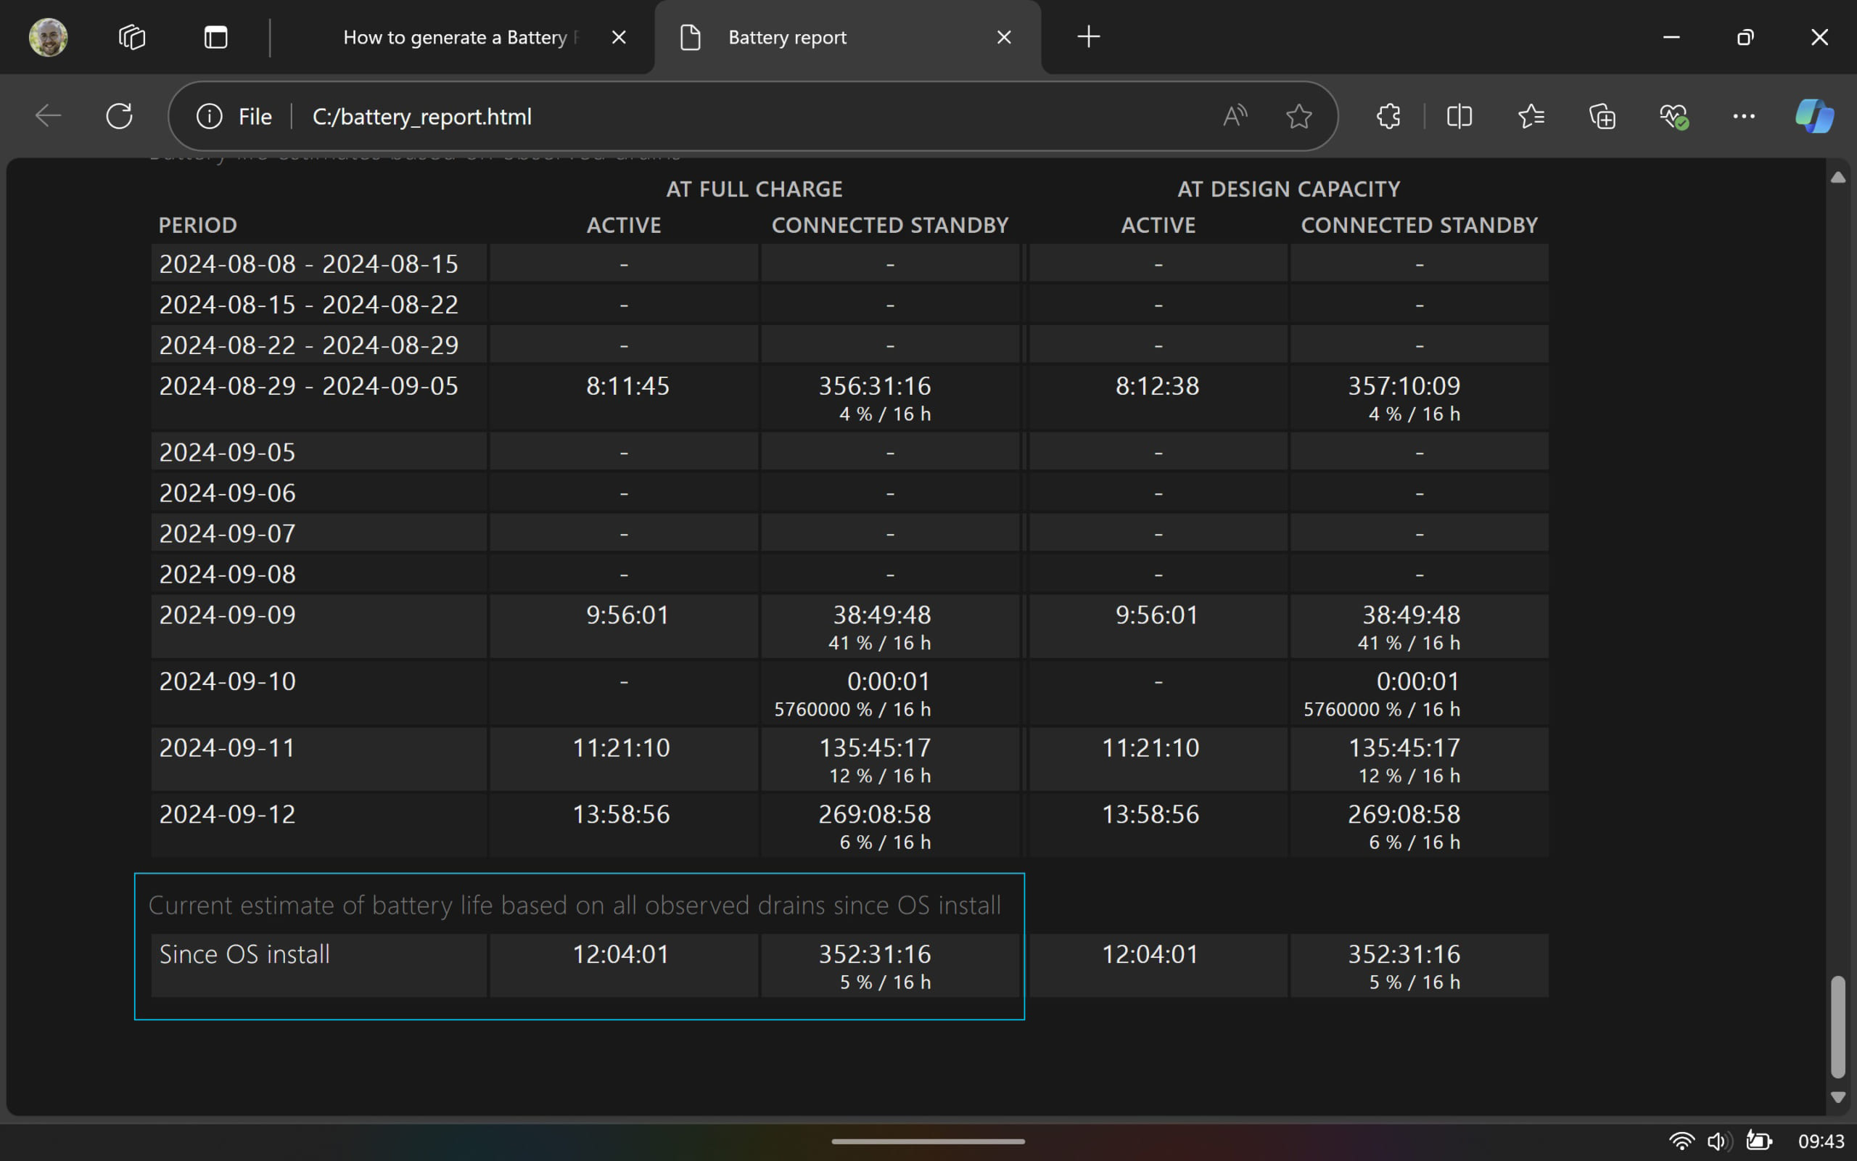Viewport: 1857px width, 1161px height.
Task: Toggle Split screen view
Action: click(1459, 116)
